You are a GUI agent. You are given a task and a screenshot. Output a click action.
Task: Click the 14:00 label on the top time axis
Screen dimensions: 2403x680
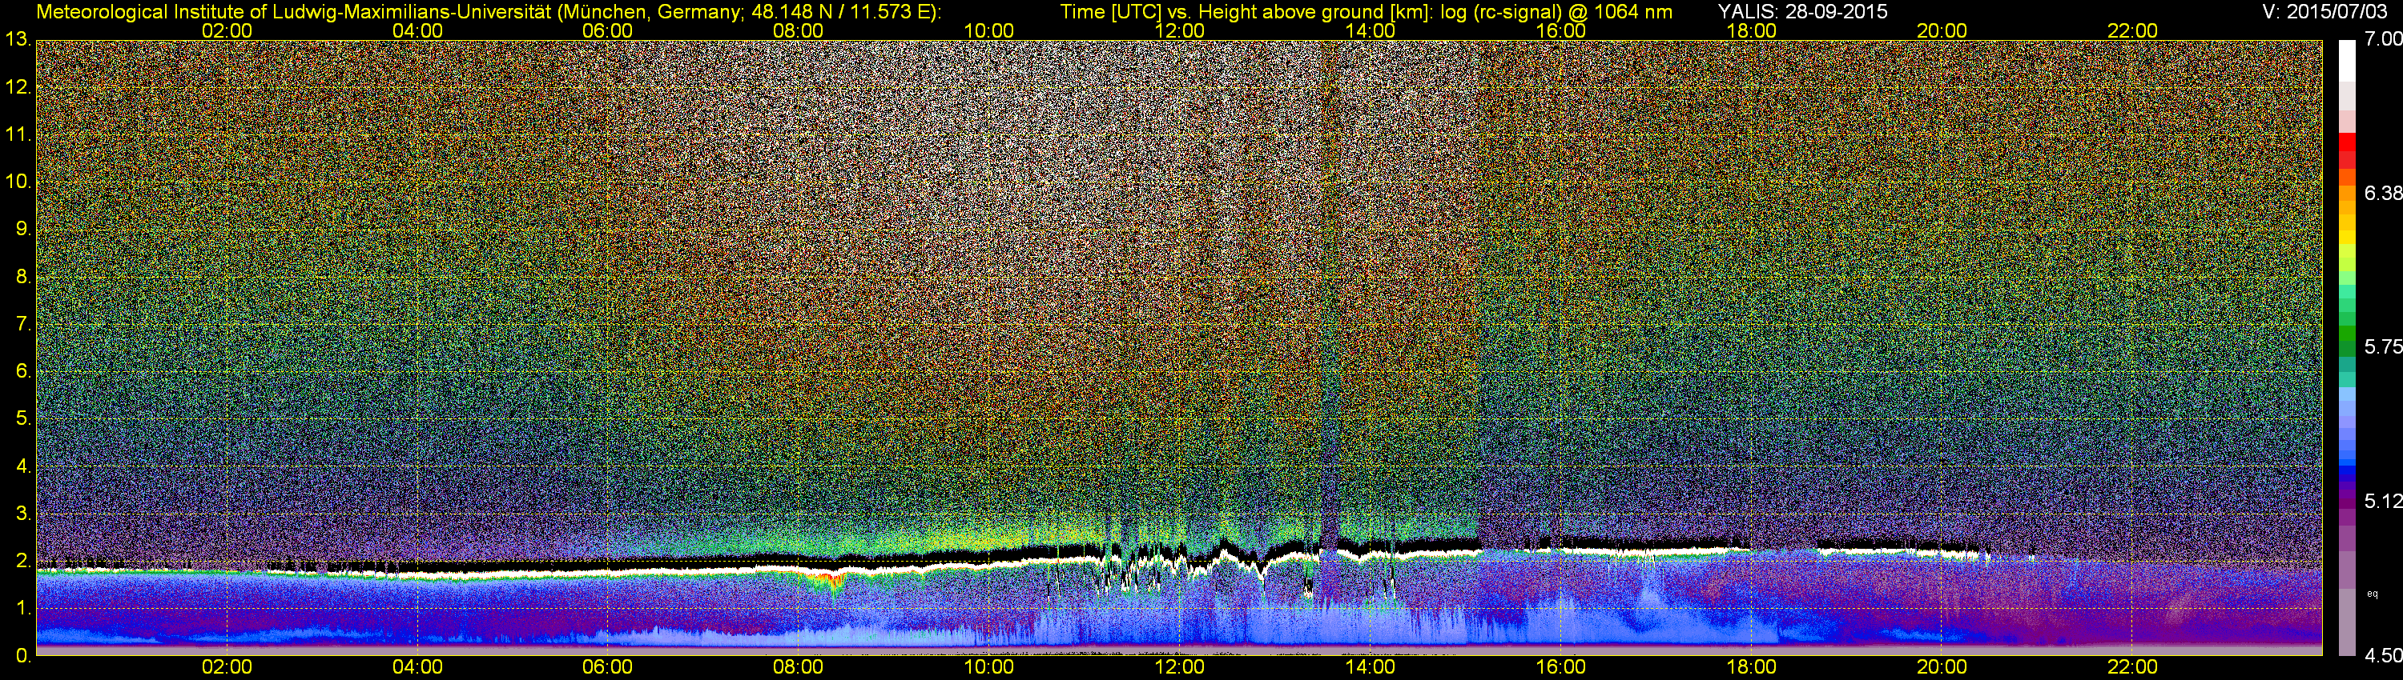point(1370,30)
